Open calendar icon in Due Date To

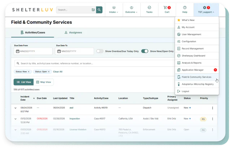click(x=59, y=51)
